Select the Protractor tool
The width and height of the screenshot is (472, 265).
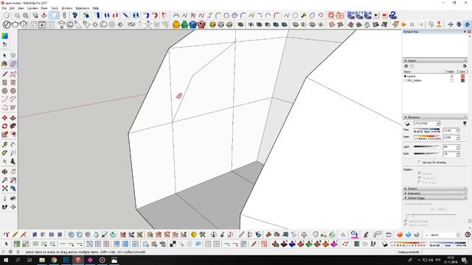4,153
